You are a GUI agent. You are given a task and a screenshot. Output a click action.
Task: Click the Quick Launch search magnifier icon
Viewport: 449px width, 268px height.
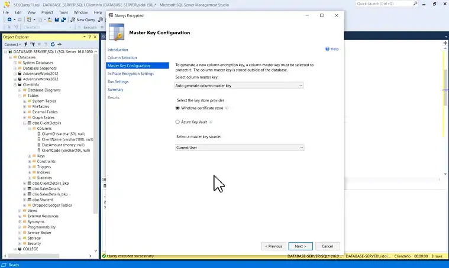click(x=415, y=4)
